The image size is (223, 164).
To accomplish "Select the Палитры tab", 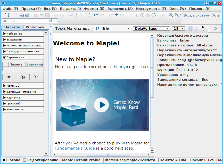I will click(12, 27).
